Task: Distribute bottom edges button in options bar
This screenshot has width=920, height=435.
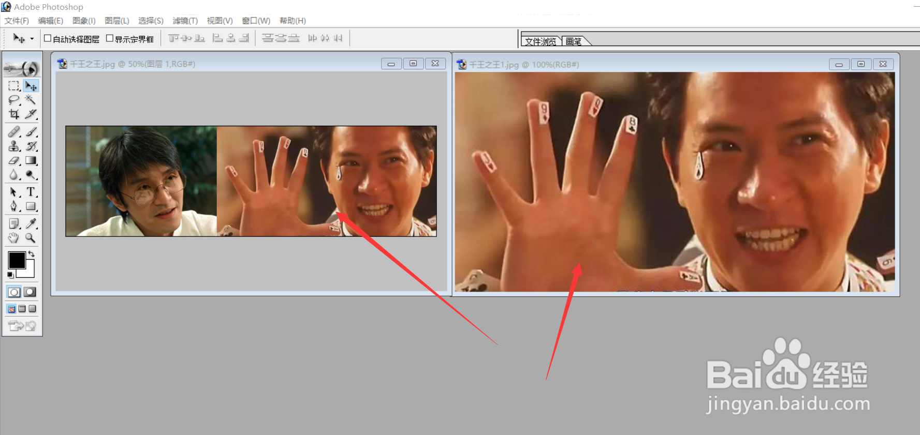Action: point(294,38)
